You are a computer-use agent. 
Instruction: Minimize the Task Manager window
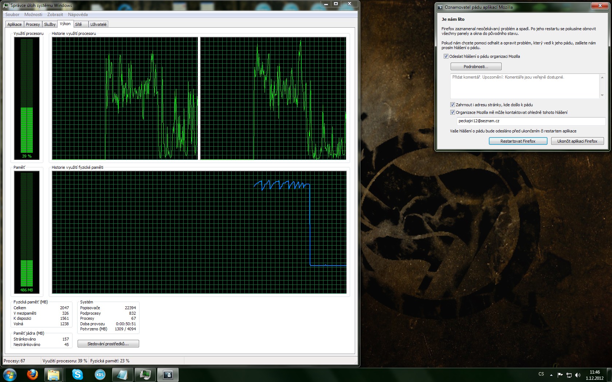point(326,4)
